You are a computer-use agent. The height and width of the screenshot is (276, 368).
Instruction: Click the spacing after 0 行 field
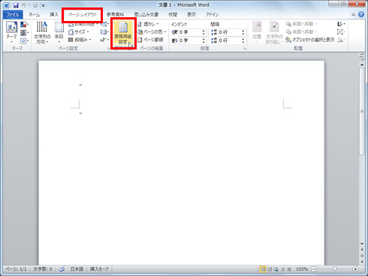click(x=229, y=40)
